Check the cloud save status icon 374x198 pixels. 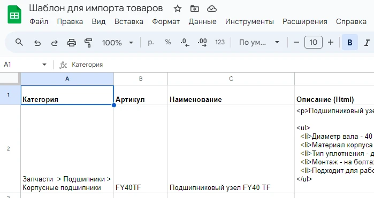pyautogui.click(x=211, y=9)
